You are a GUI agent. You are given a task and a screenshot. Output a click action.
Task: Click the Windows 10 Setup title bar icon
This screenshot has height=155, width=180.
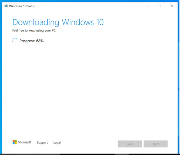[x=6, y=6]
